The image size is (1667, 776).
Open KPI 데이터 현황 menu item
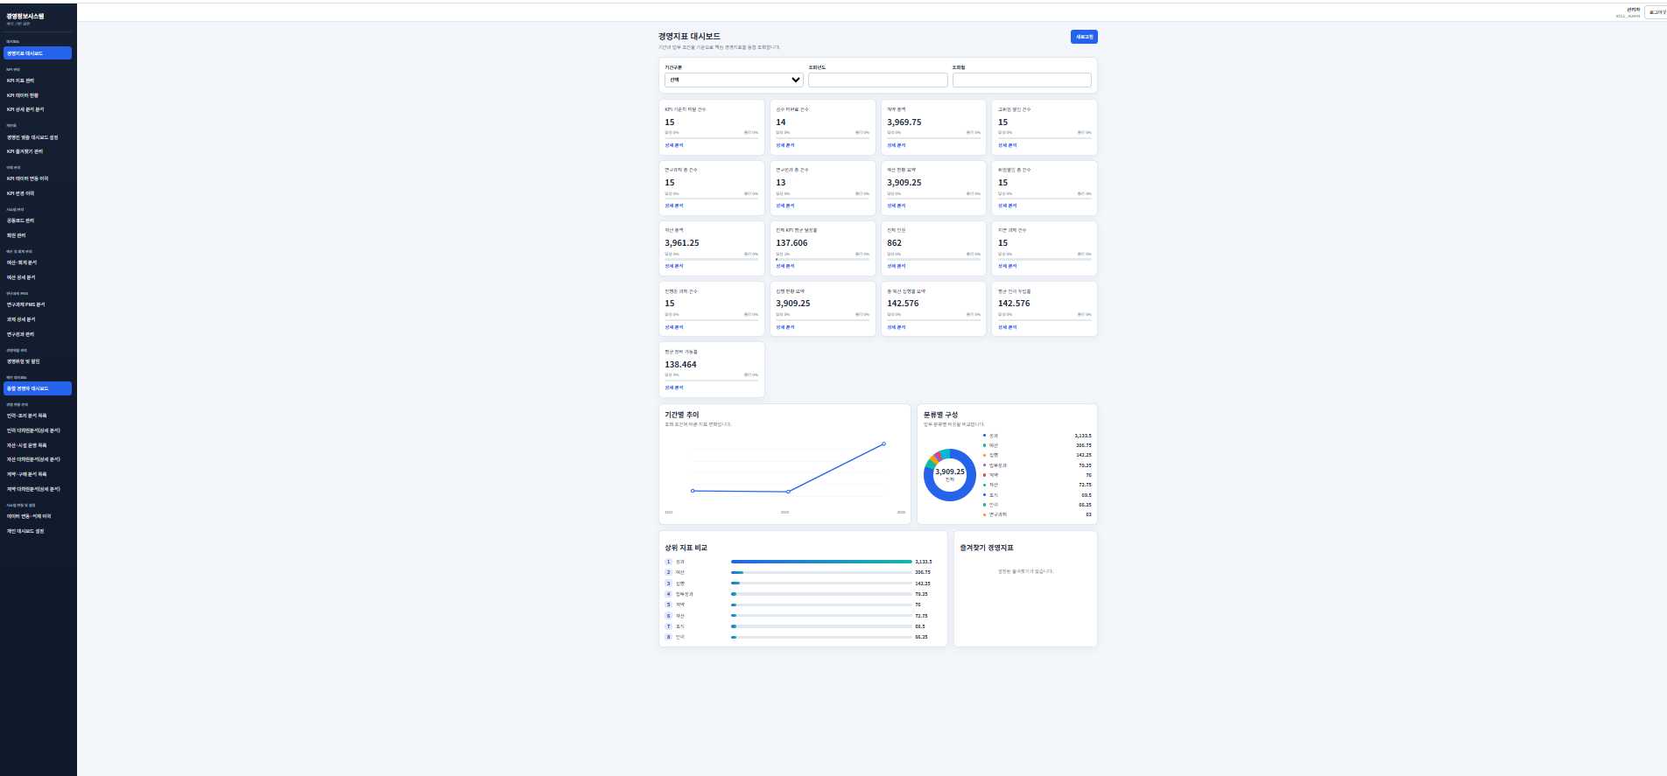(38, 95)
